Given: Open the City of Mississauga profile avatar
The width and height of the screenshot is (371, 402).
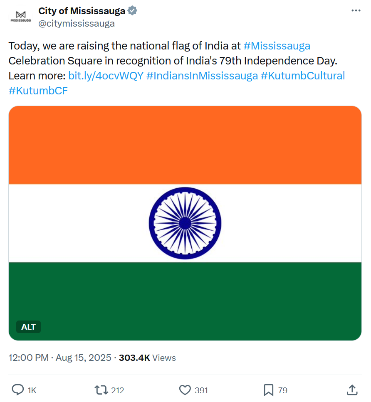Looking at the screenshot, I should [21, 17].
